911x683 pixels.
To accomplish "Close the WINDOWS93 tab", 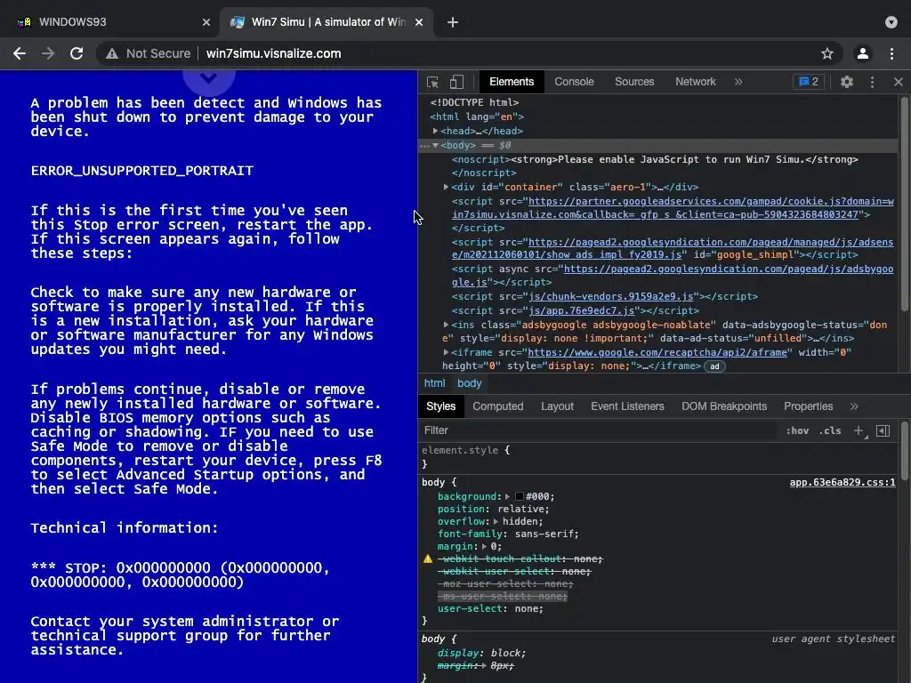I will (x=206, y=22).
